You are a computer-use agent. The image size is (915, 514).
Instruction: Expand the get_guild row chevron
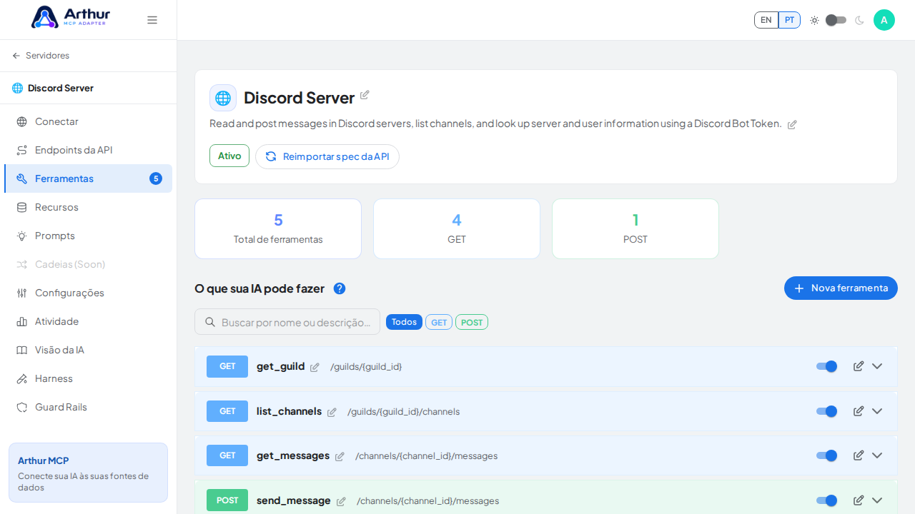click(x=877, y=366)
